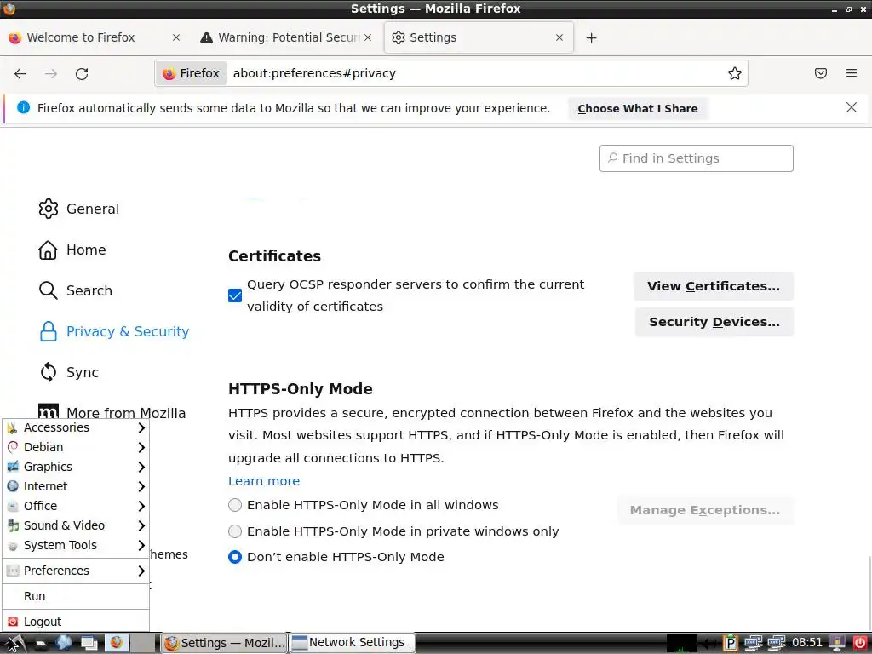The width and height of the screenshot is (872, 654).
Task: Click the forward navigation arrow
Action: point(51,73)
